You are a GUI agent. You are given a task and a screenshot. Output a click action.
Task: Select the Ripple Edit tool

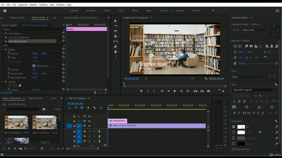pyautogui.click(x=115, y=31)
